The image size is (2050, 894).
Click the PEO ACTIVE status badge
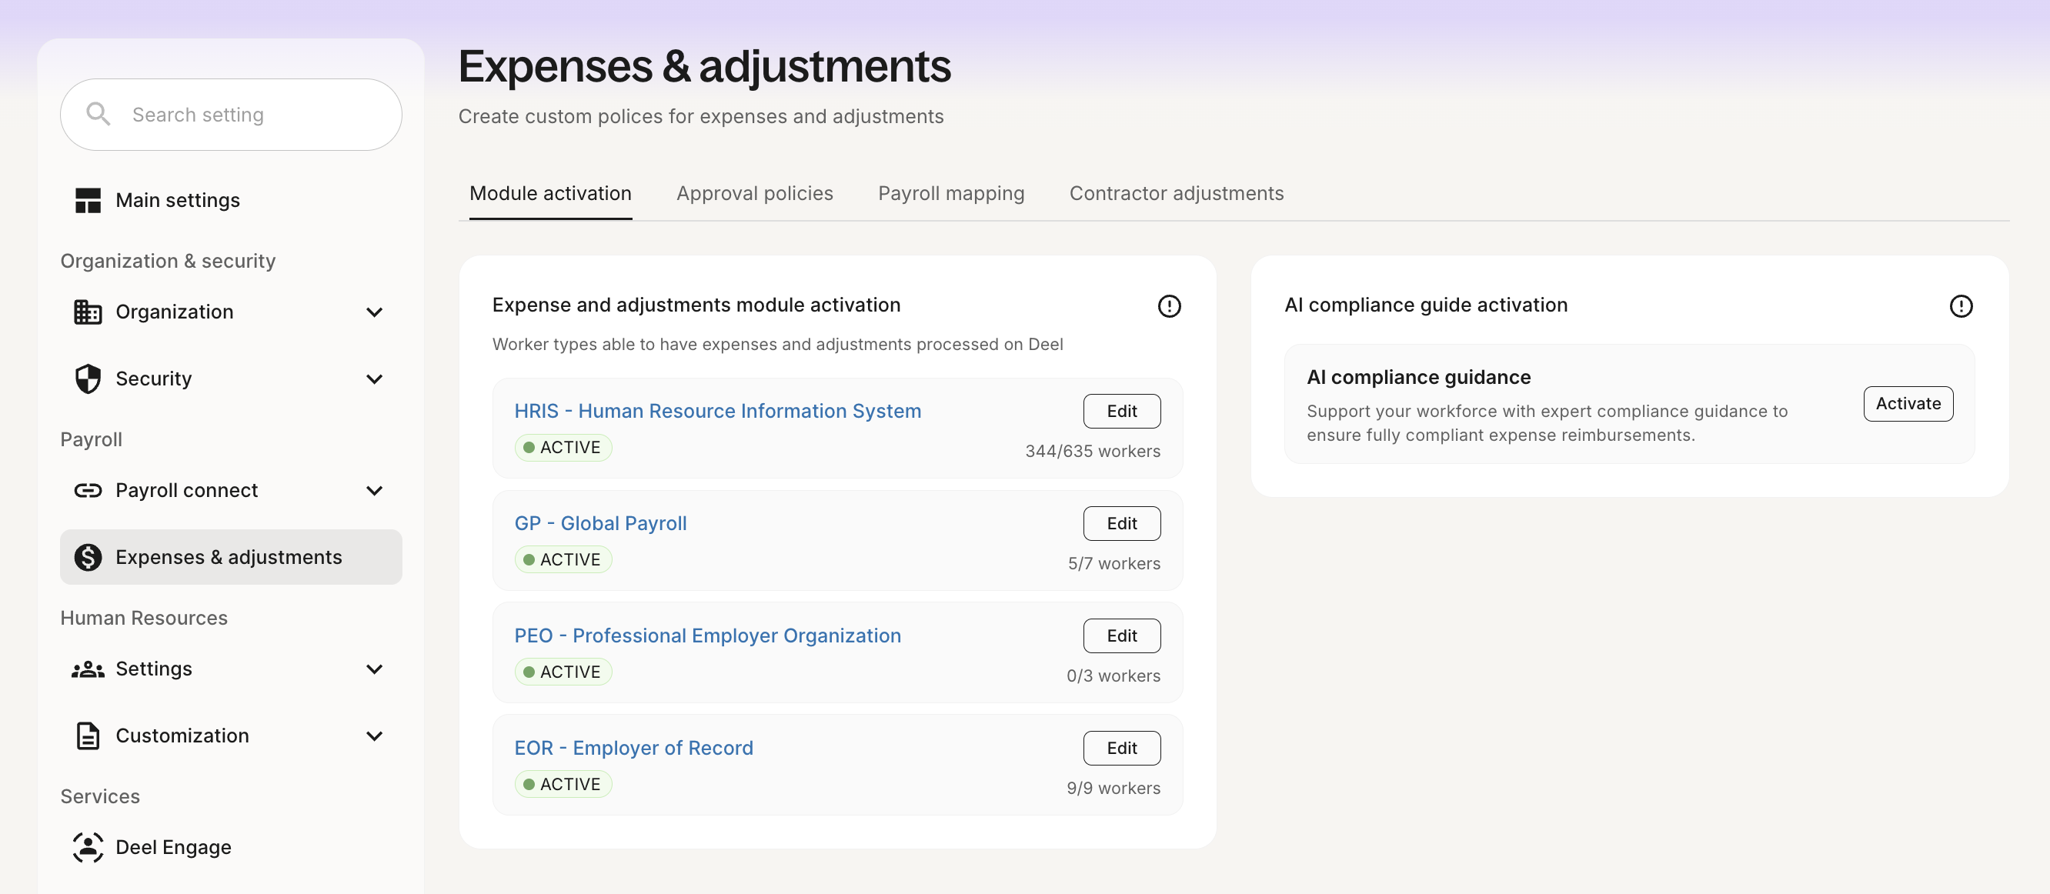click(563, 672)
